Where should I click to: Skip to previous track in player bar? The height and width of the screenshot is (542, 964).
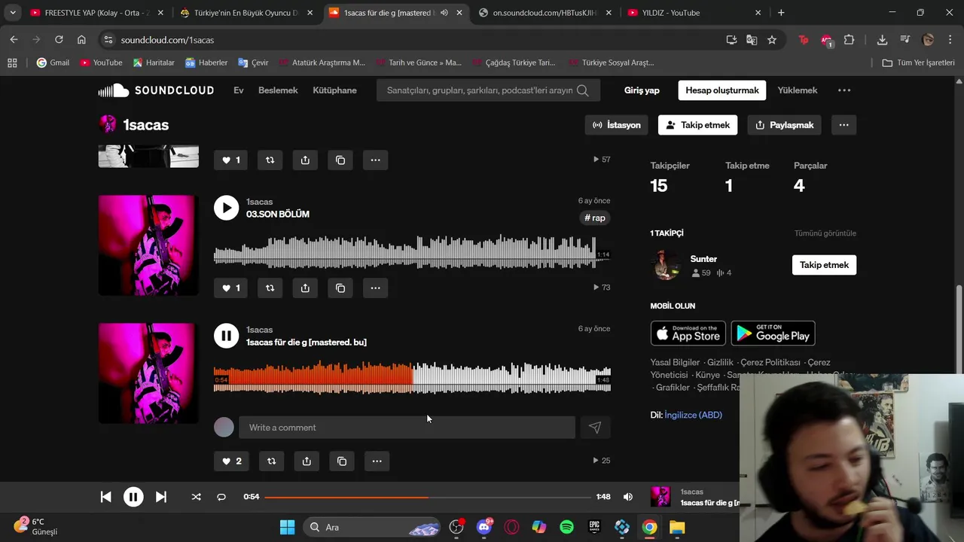[x=105, y=497]
